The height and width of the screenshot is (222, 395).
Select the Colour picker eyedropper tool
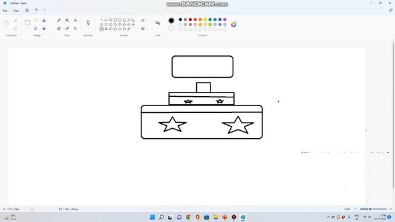67,28
